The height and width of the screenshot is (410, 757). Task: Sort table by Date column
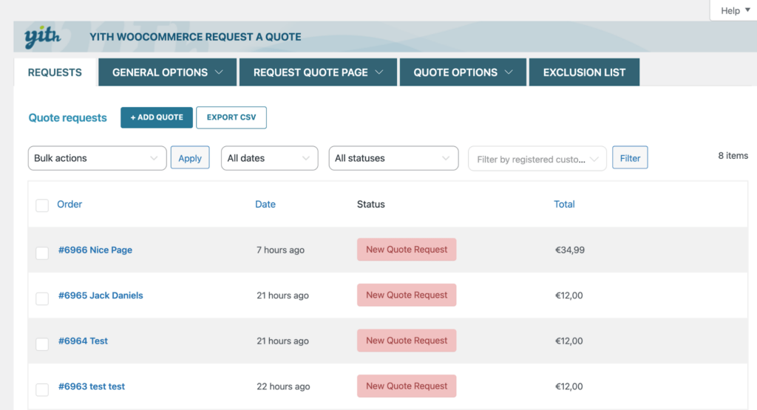[265, 204]
